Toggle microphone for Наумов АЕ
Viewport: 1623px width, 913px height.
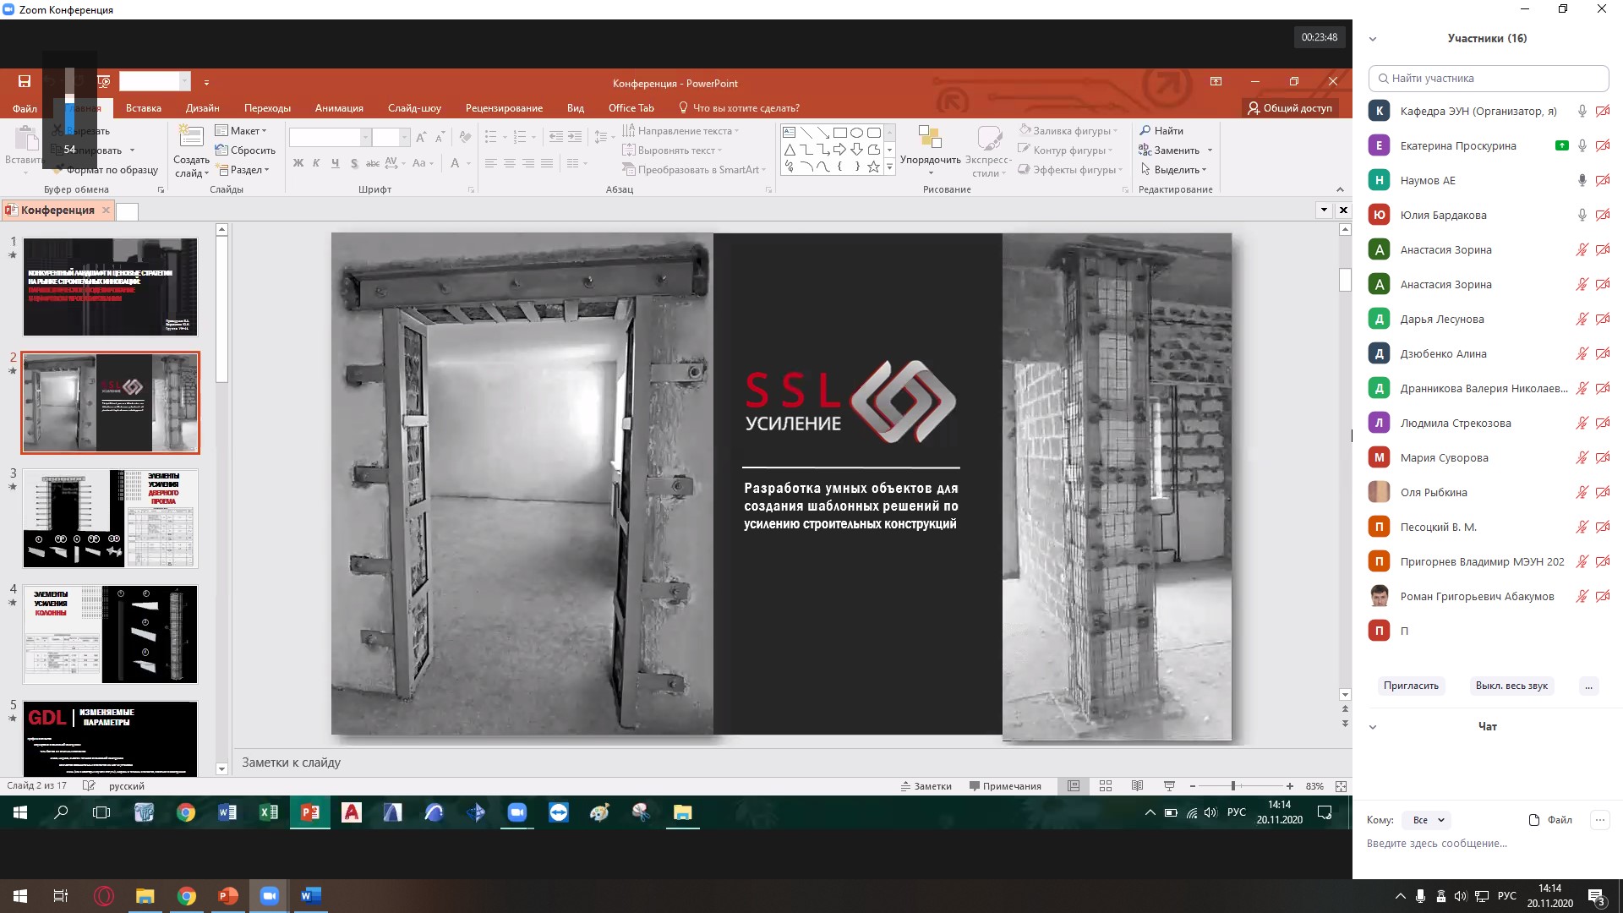(x=1582, y=180)
